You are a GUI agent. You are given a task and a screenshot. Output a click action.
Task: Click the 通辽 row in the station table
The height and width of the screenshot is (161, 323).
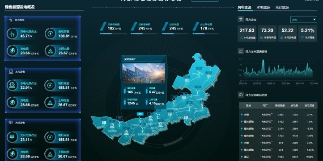click(278, 157)
